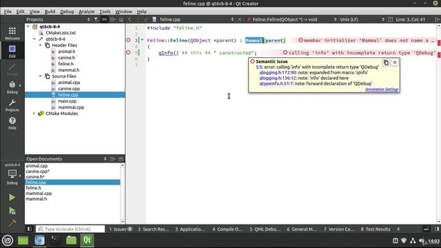Open the Window menu
The width and height of the screenshot is (441, 248).
124,12
